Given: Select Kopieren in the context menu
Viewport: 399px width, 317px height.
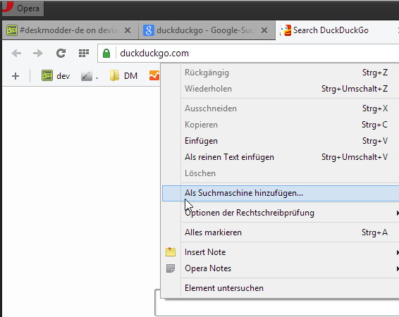Looking at the screenshot, I should click(281, 125).
